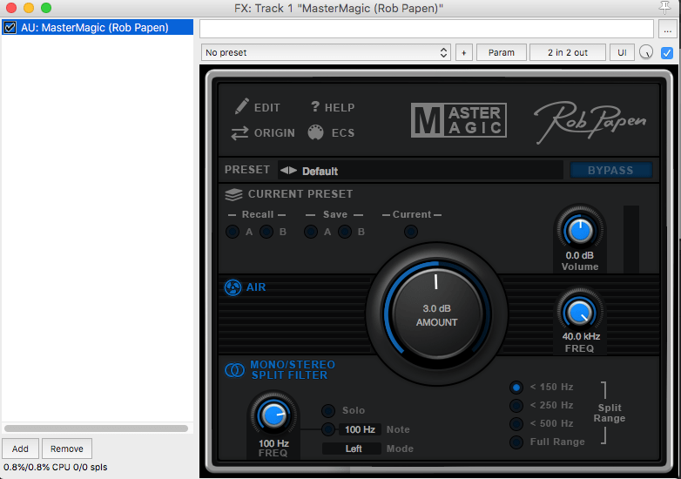The image size is (681, 479).
Task: Toggle Mono/Stereo Split Filter rings icon
Action: (x=234, y=370)
